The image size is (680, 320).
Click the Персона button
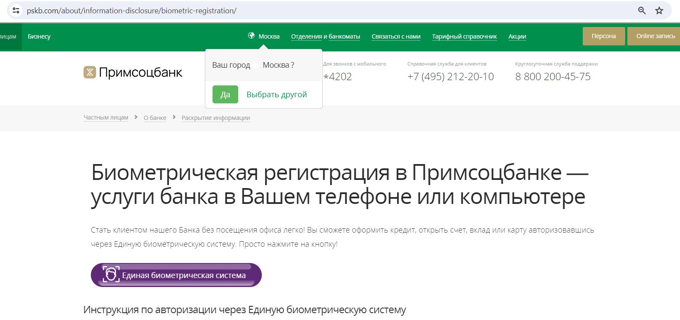604,36
